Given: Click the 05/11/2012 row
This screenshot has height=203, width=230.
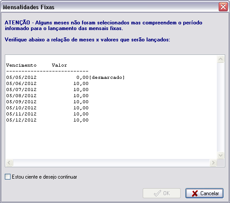Looking at the screenshot, I should pos(48,114).
